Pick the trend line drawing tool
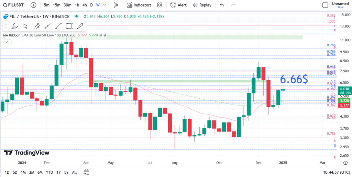 (x=58, y=26)
